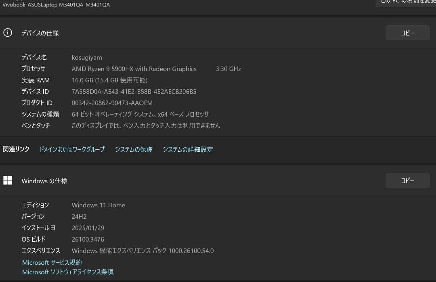Click the デバイス ID value text
Image resolution: width=436 pixels, height=282 pixels.
click(134, 92)
